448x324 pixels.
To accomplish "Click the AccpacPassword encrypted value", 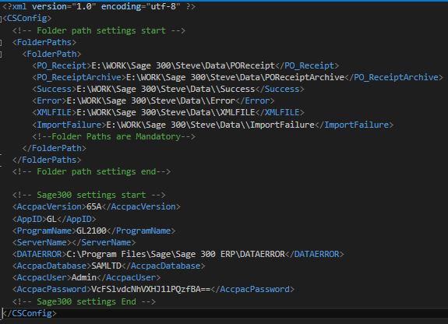I will (151, 289).
